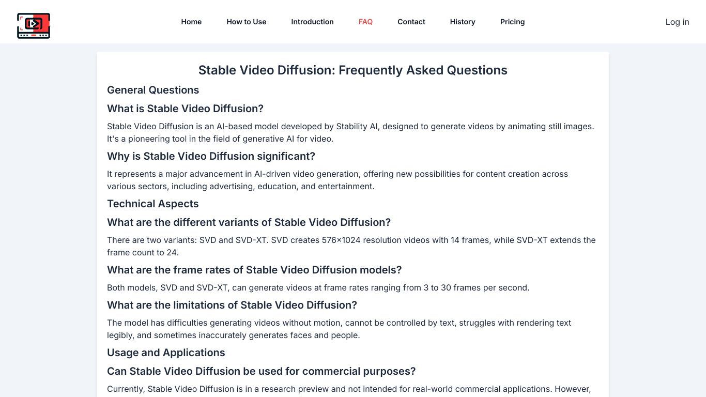
Task: Click the answer mentioning 'developed by Stability AI'
Action: point(350,132)
